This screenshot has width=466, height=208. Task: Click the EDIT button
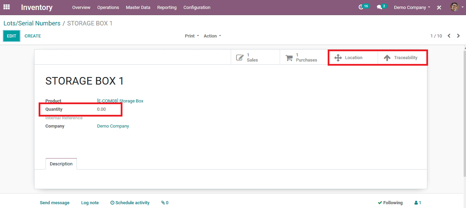tap(12, 36)
